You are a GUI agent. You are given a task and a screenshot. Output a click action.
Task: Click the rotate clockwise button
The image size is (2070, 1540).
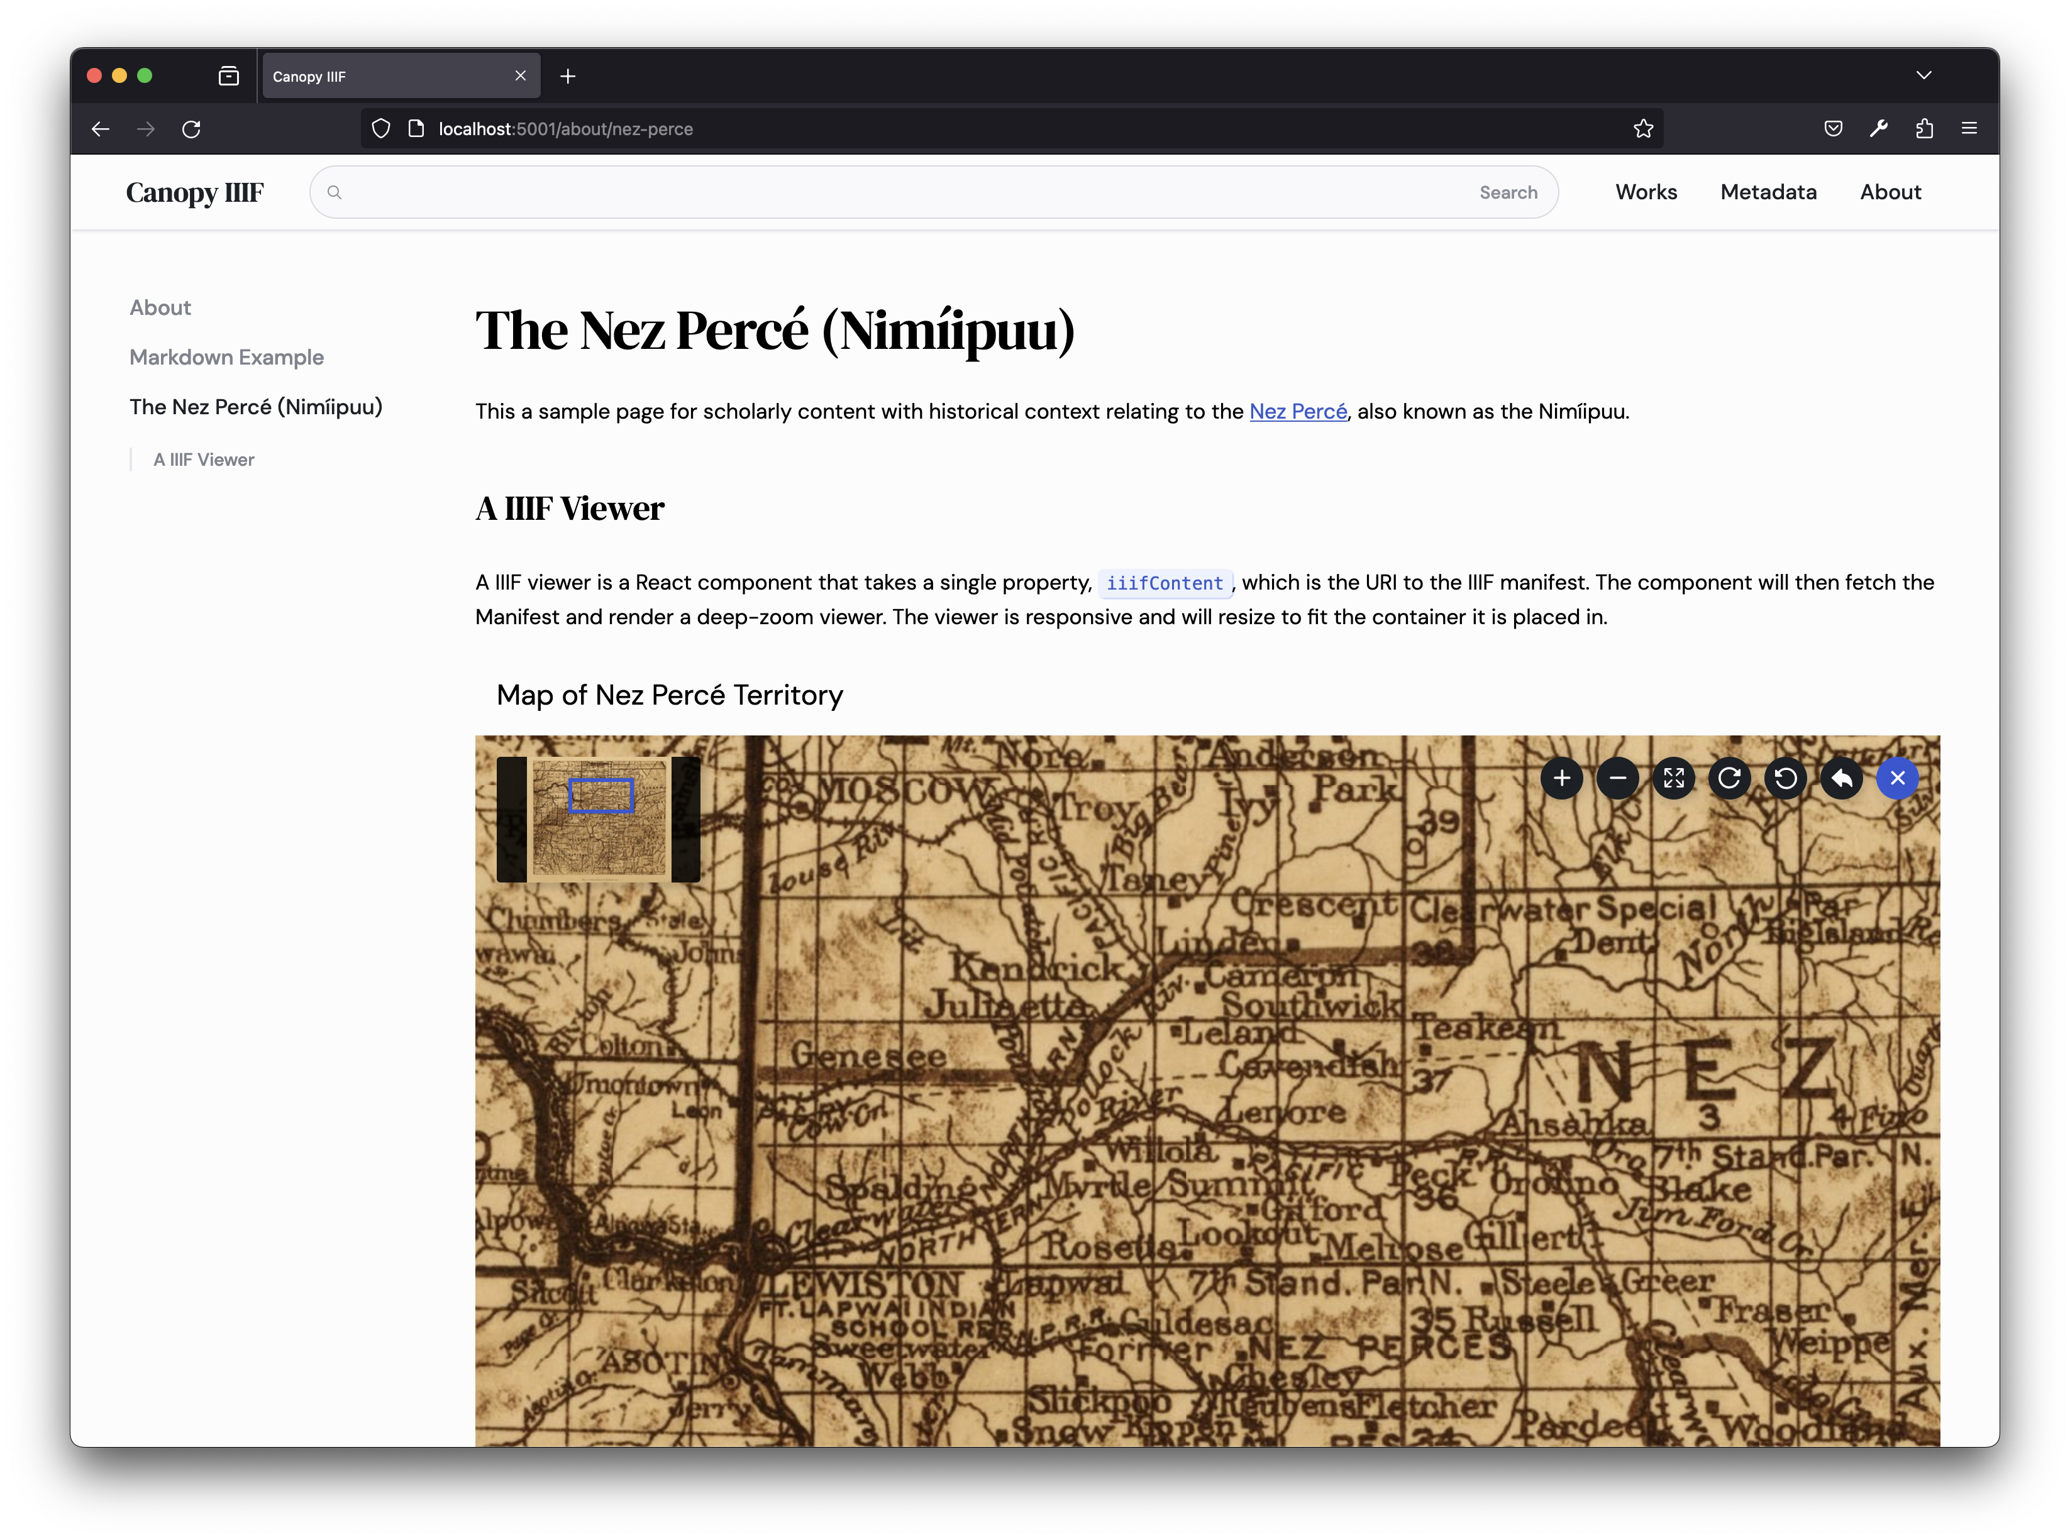tap(1729, 778)
